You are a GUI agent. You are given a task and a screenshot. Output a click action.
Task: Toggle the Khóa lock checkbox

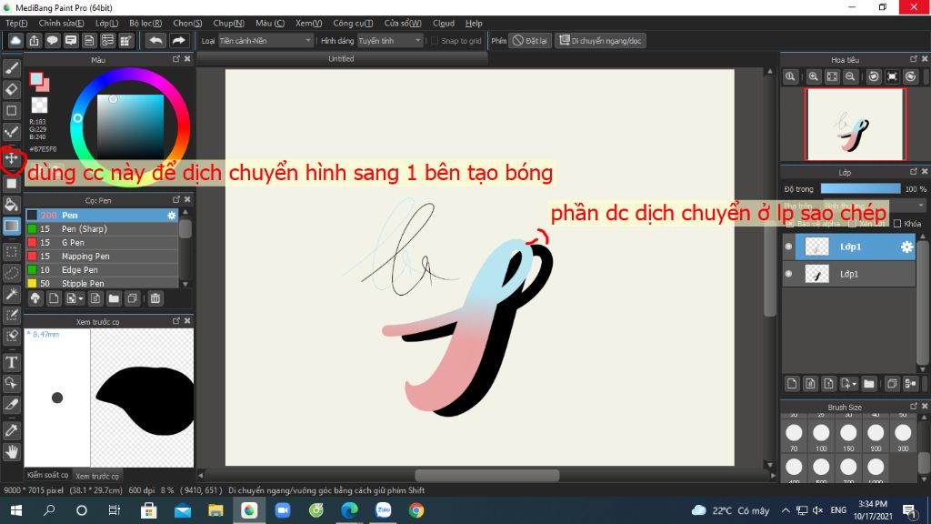click(897, 224)
